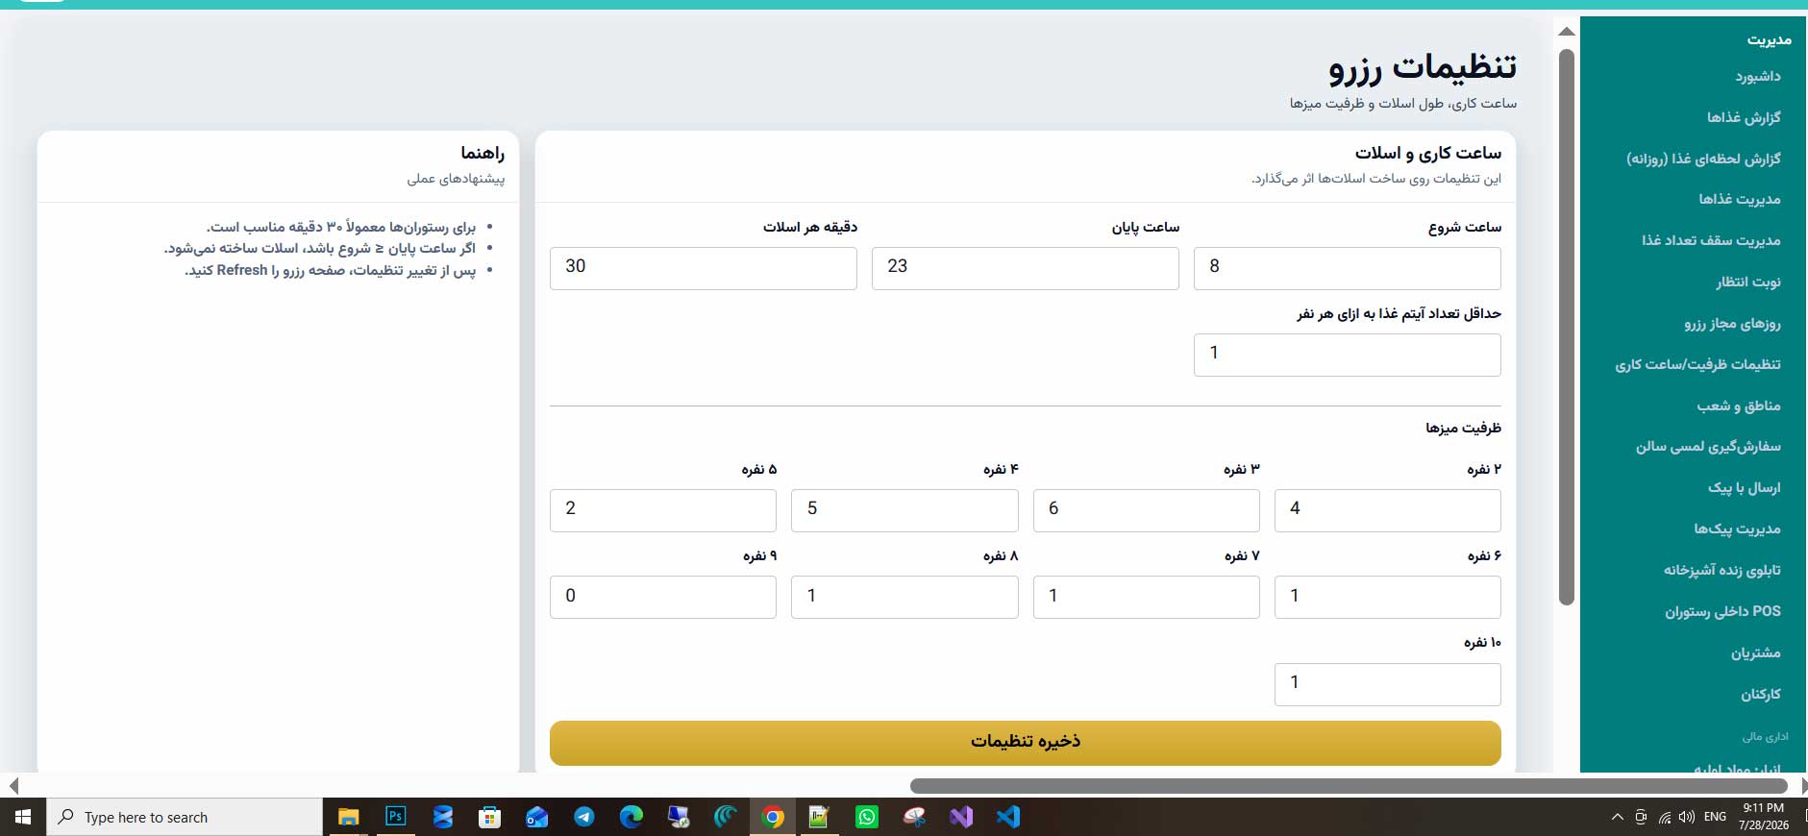Open تابلوی زنده آشپزخانه in sidebar
This screenshot has width=1808, height=836.
click(x=1722, y=570)
